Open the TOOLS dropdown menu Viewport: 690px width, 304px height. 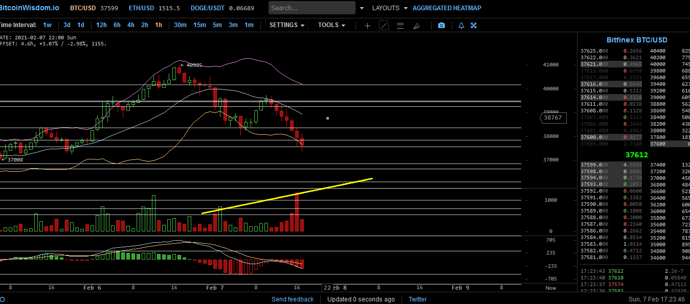coord(331,25)
